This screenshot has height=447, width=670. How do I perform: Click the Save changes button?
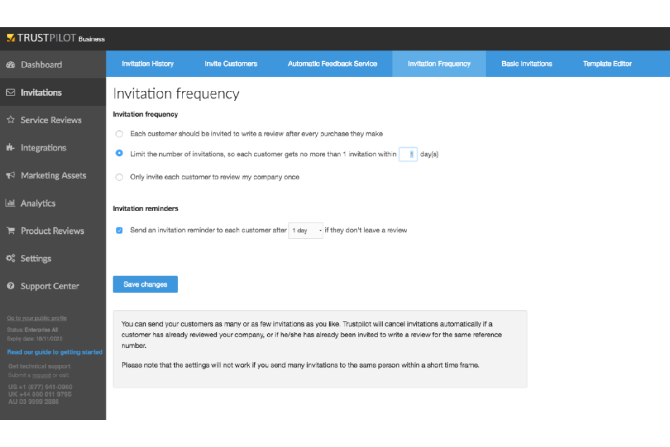(x=145, y=284)
